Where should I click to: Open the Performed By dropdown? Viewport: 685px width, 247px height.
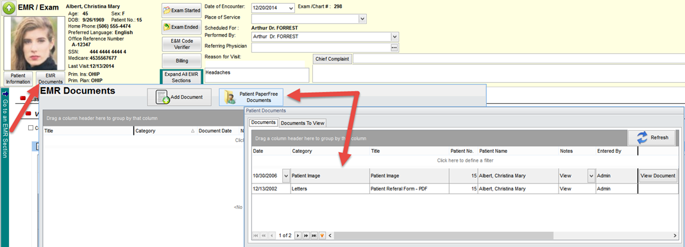(x=395, y=37)
